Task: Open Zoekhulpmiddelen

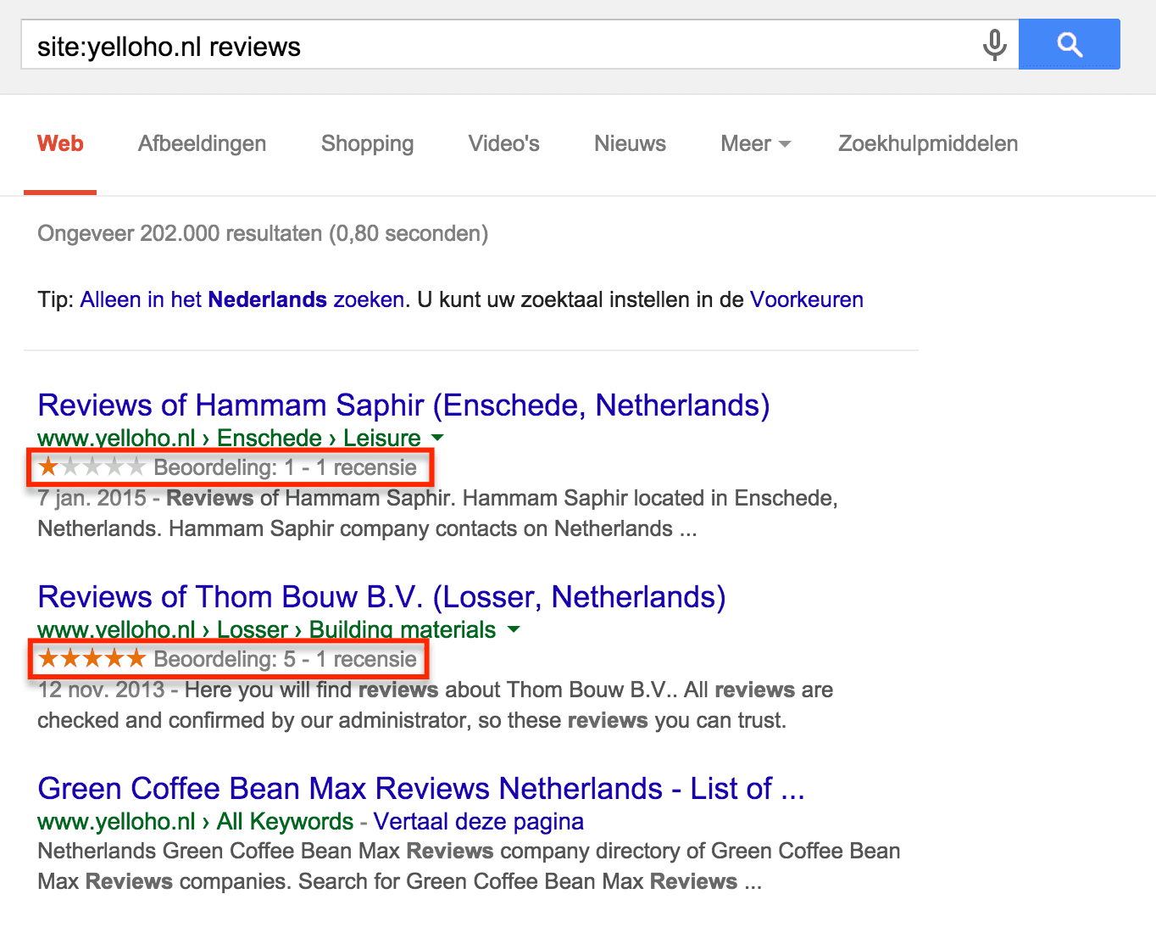Action: tap(927, 143)
